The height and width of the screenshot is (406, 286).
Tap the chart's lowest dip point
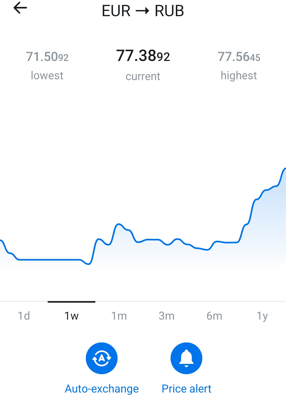89,264
